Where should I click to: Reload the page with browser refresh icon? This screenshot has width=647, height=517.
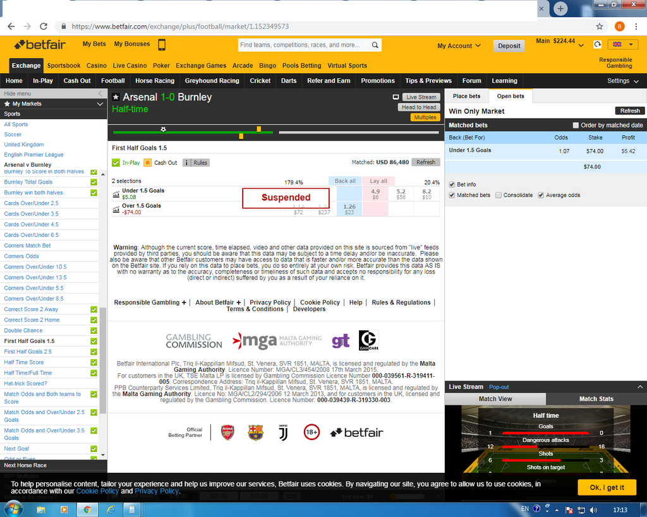point(44,27)
